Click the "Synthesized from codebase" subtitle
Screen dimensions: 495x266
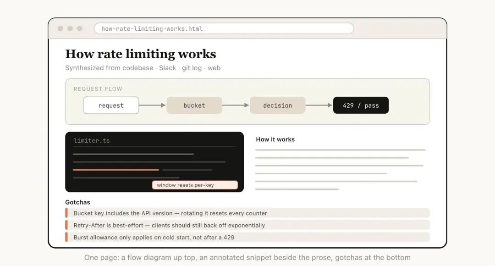click(x=143, y=68)
